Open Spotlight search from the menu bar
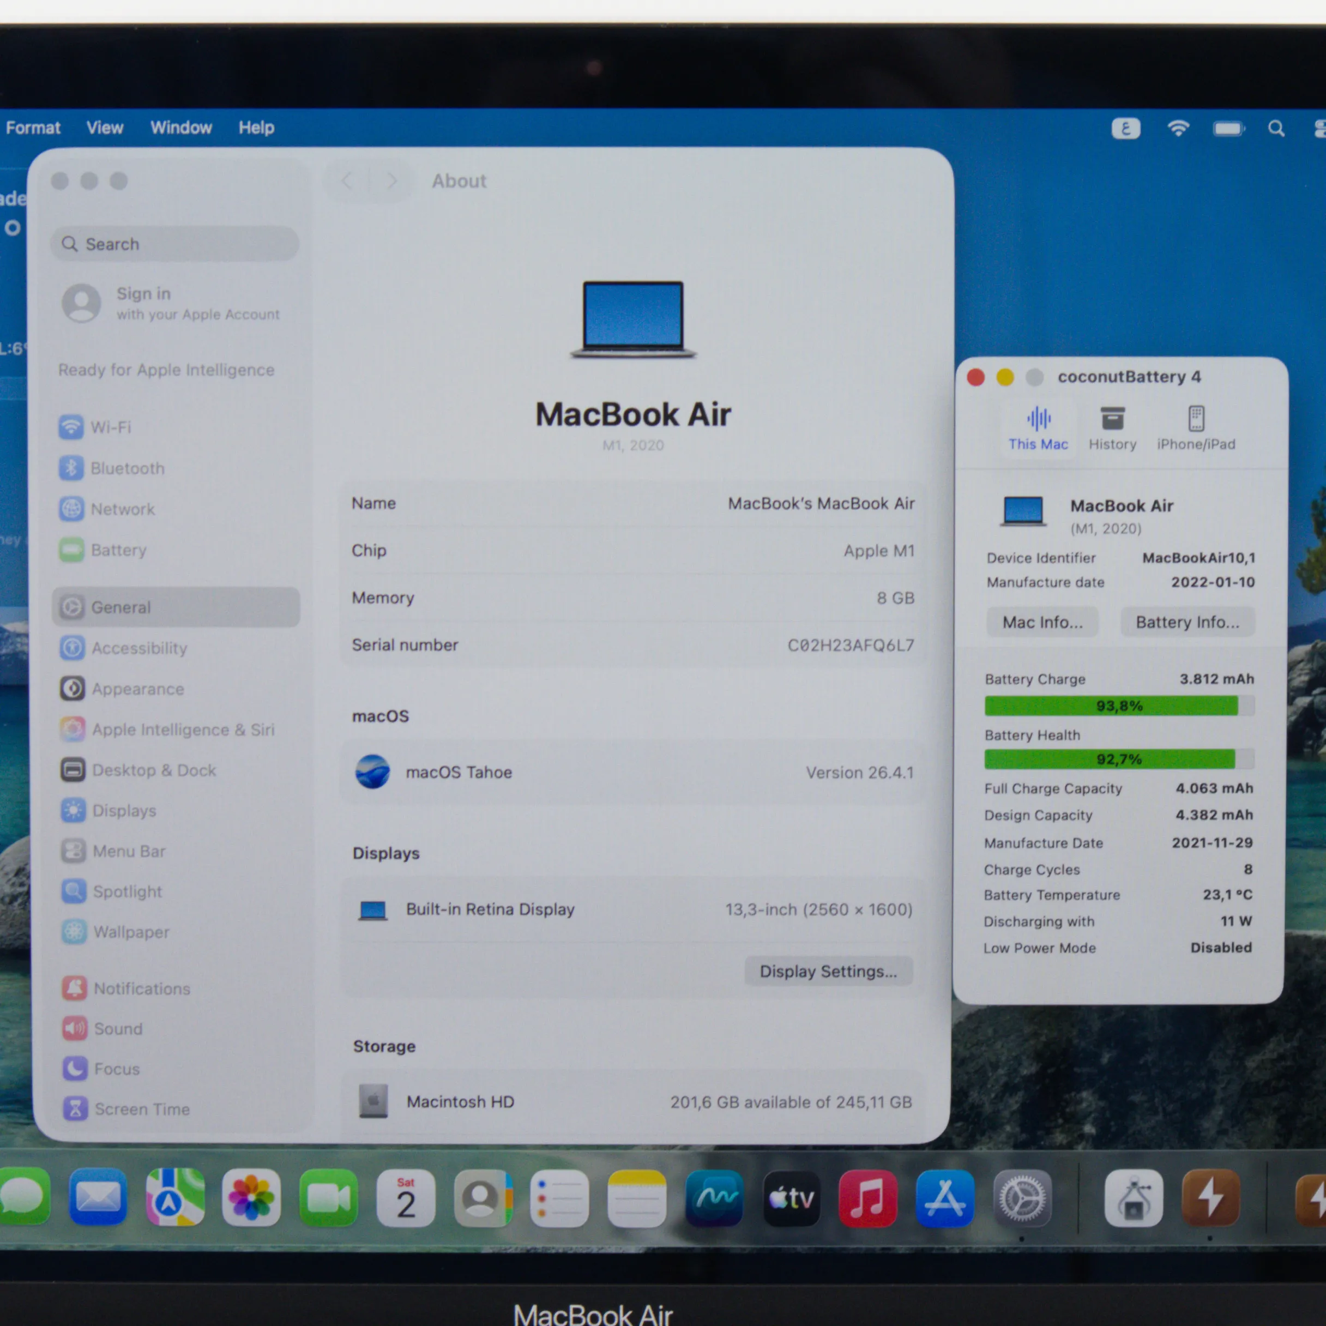Image resolution: width=1326 pixels, height=1326 pixels. [x=1276, y=128]
